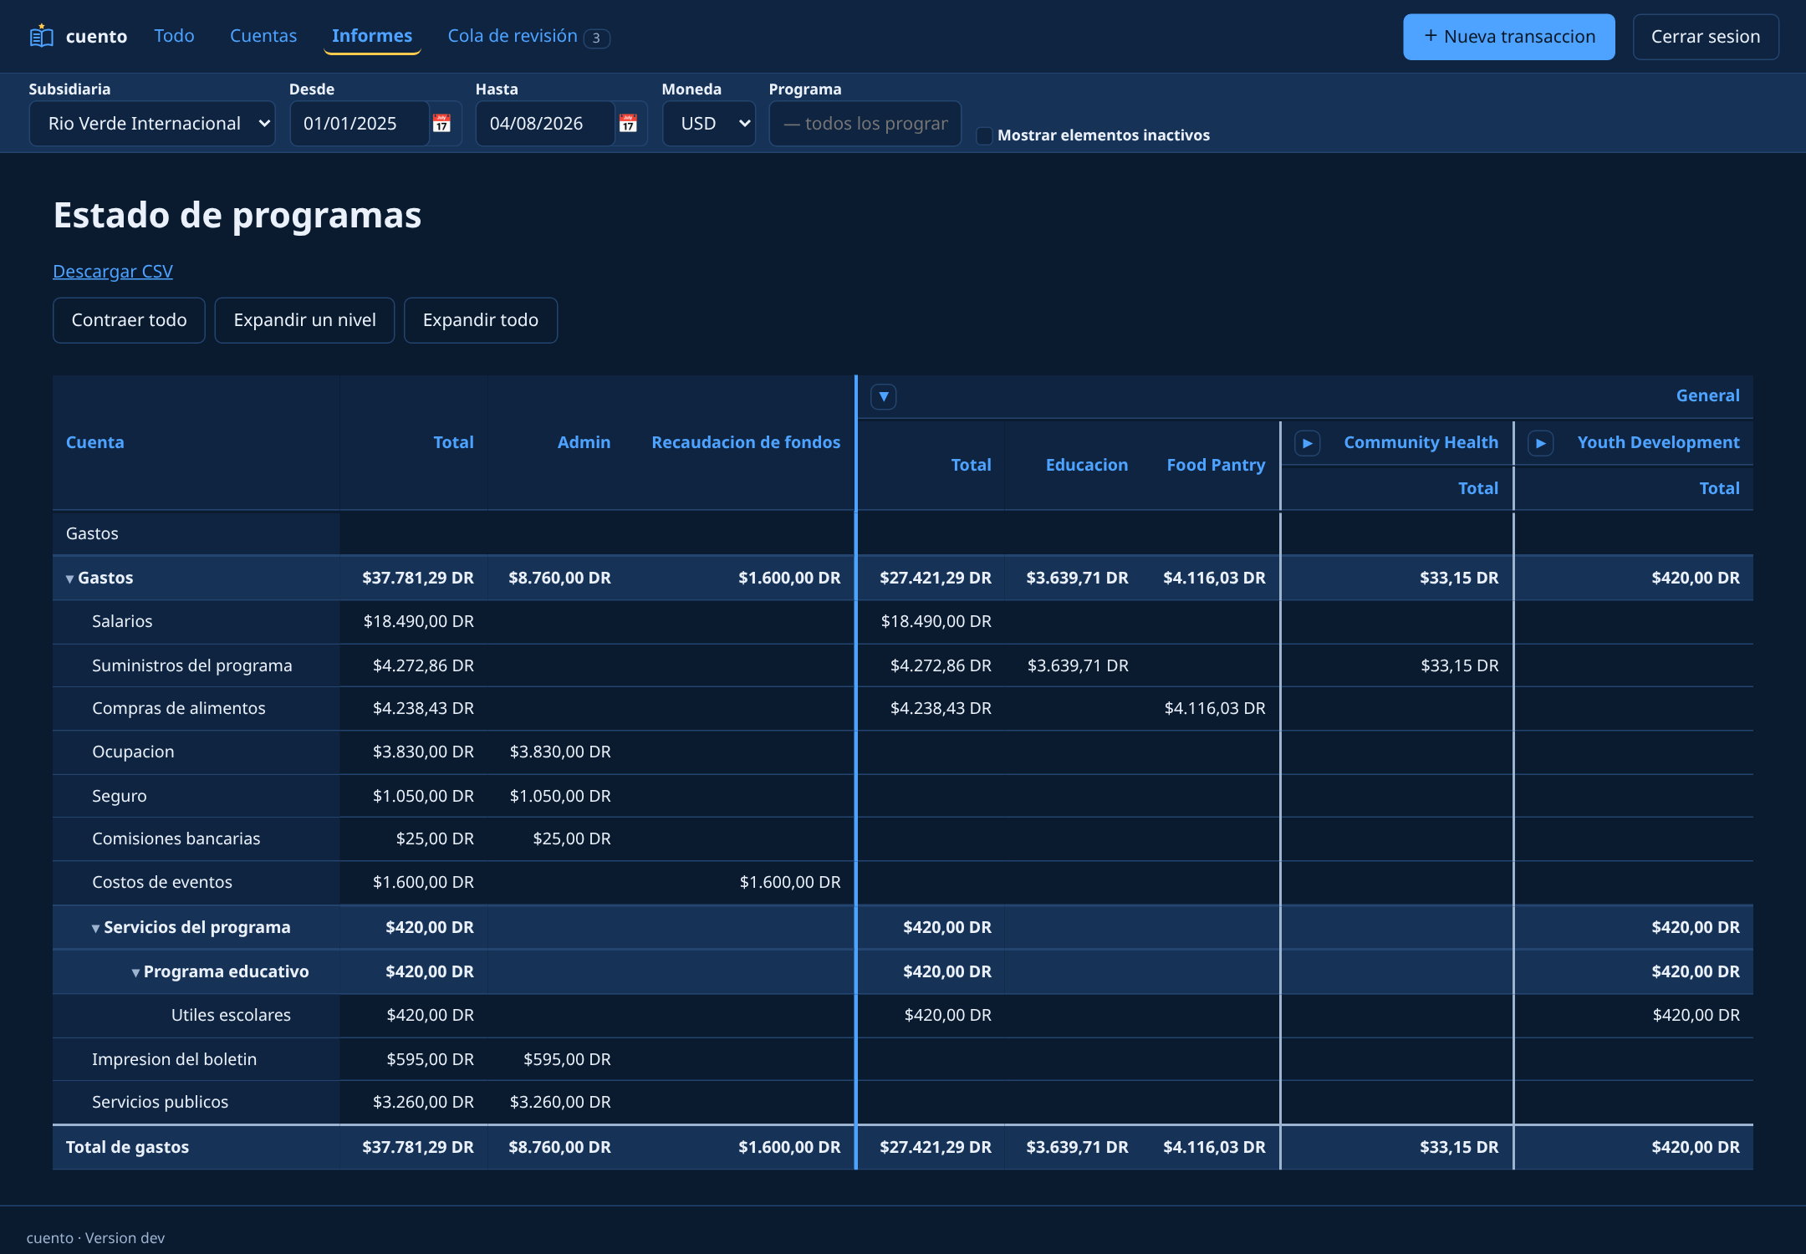Collapse the Gastos tree row
Viewport: 1806px width, 1254px height.
pyautogui.click(x=69, y=579)
